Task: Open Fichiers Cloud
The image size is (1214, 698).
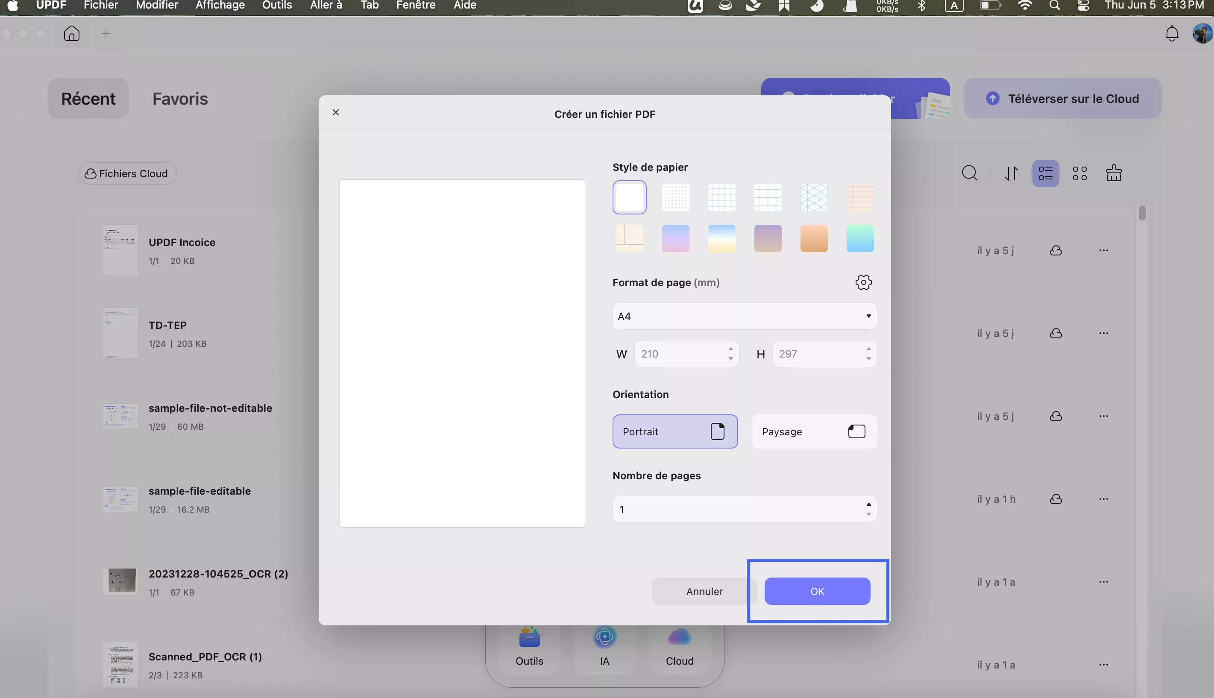Action: click(x=127, y=173)
